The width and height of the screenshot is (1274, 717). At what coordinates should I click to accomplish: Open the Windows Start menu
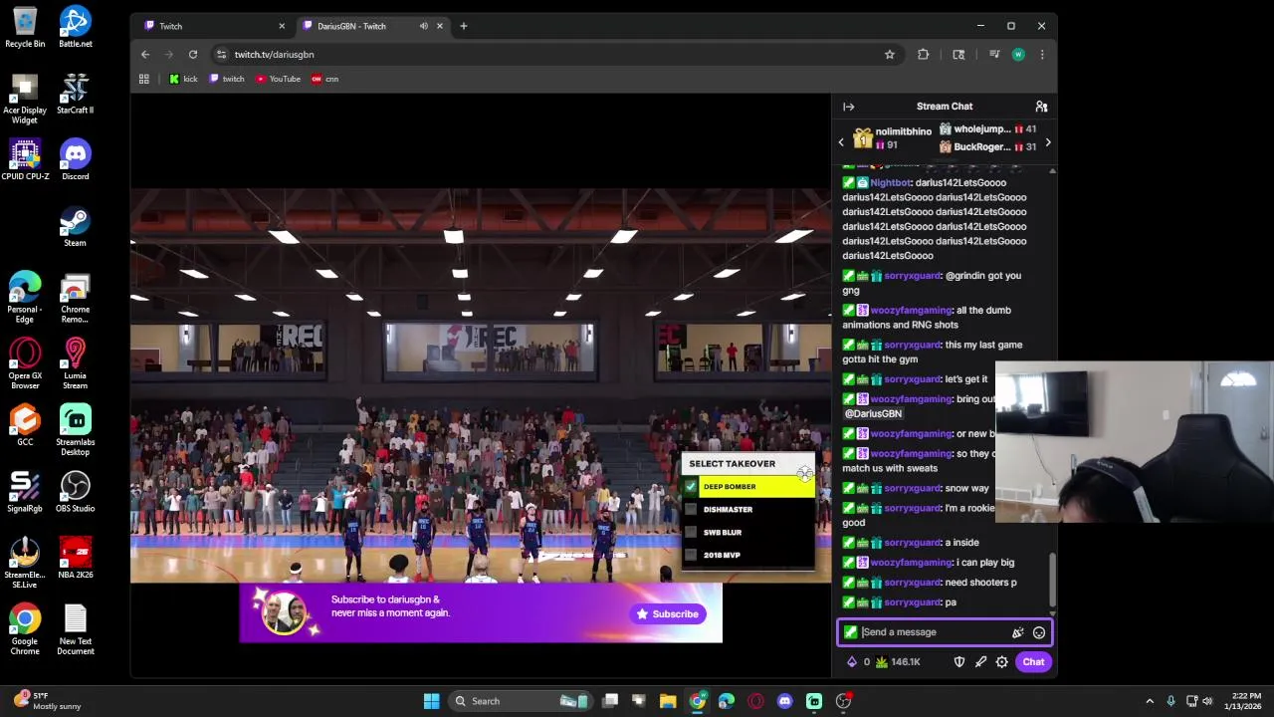432,701
